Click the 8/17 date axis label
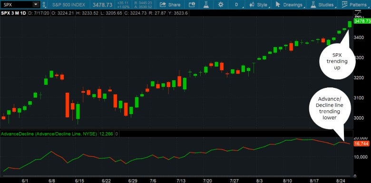Screen dimensions: 371x183 pos(314,181)
